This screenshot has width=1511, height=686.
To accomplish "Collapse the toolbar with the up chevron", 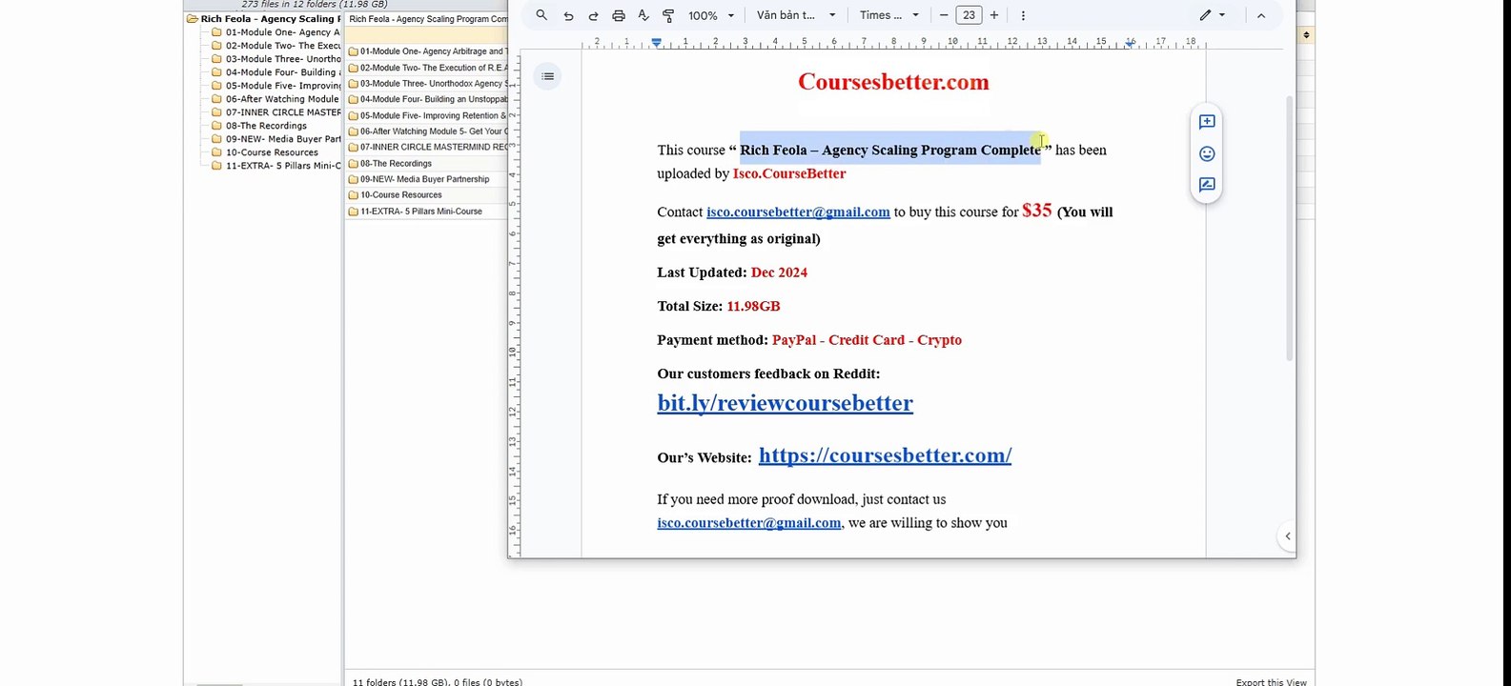I will click(x=1261, y=15).
